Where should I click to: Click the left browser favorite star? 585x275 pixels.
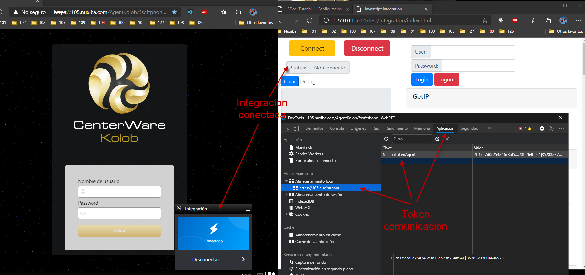pyautogui.click(x=174, y=12)
